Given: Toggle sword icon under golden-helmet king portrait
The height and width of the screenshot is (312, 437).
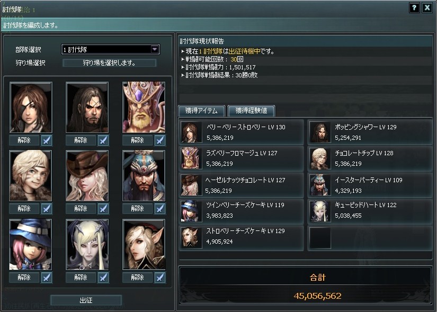Looking at the screenshot, I should [x=160, y=140].
